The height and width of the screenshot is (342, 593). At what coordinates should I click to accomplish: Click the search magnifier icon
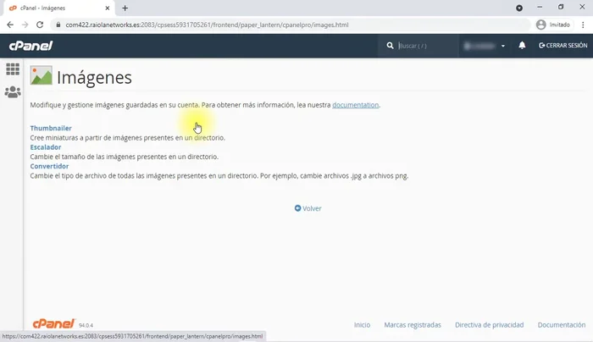[390, 46]
